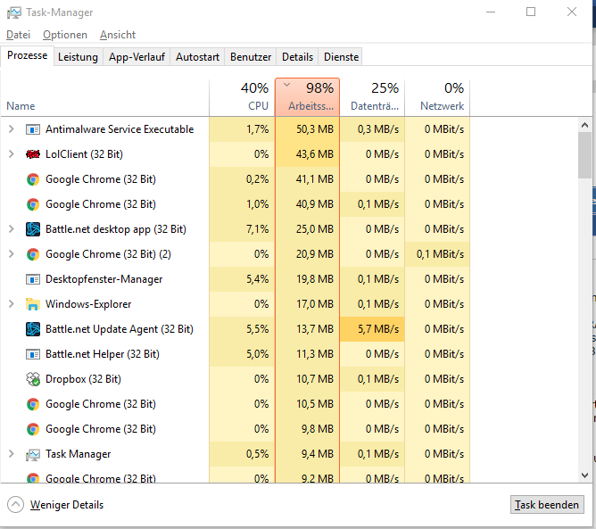The width and height of the screenshot is (596, 529).
Task: Click the vertical scrollbar thumb
Action: pos(585,156)
